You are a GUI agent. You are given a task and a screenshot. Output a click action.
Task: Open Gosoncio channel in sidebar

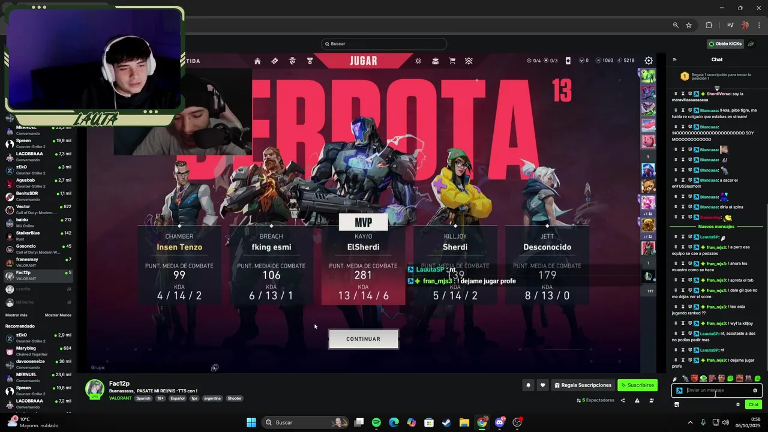[37, 249]
